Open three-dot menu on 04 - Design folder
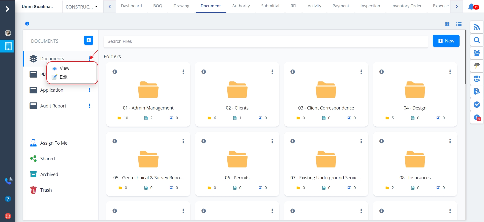 [x=450, y=72]
